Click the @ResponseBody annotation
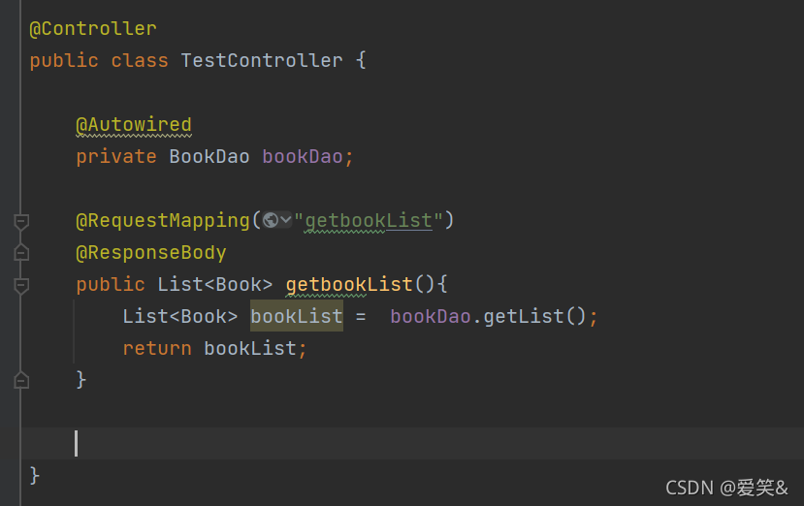This screenshot has height=506, width=804. 151,253
